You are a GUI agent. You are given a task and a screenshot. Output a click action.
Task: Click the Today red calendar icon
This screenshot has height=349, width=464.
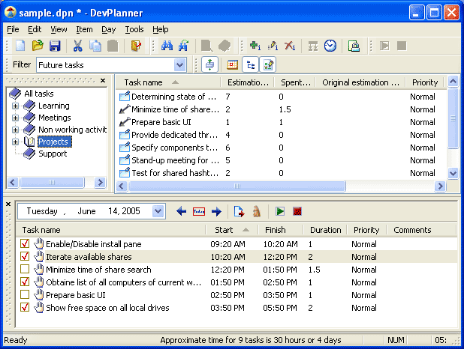(x=199, y=211)
